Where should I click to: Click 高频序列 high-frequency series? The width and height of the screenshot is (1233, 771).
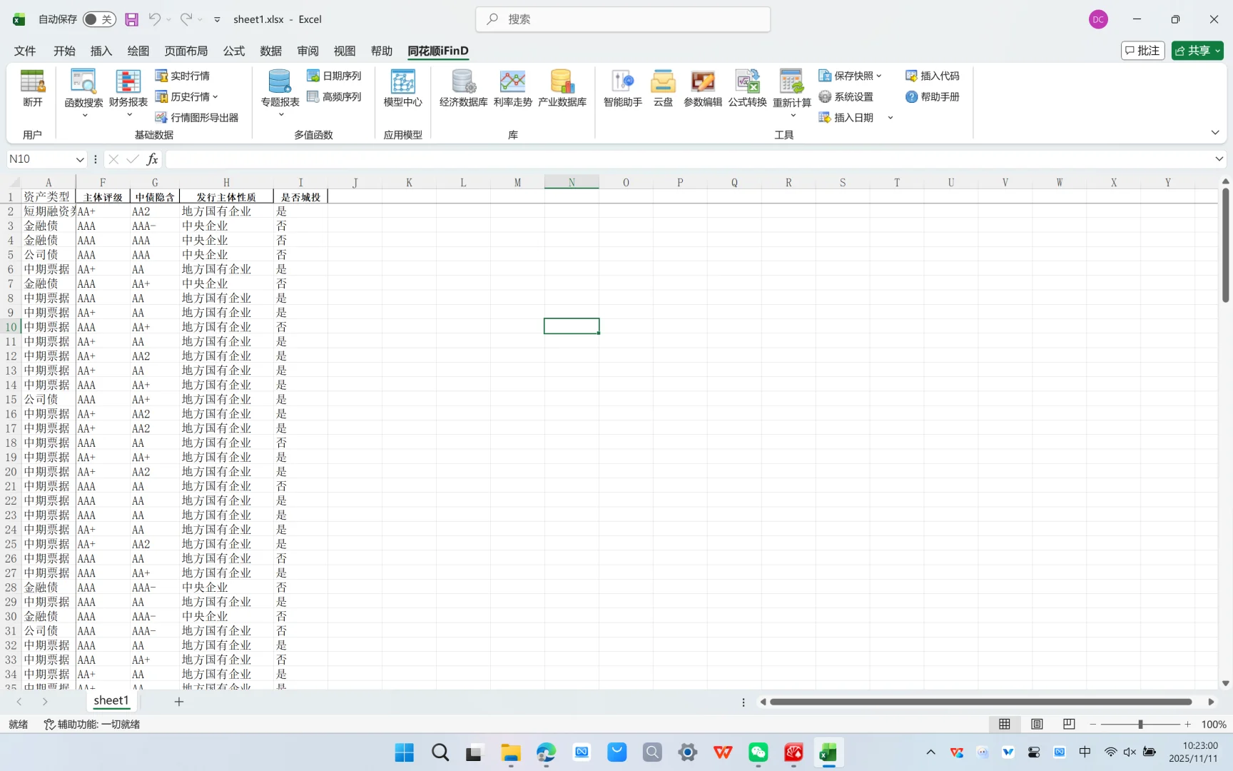pos(334,96)
